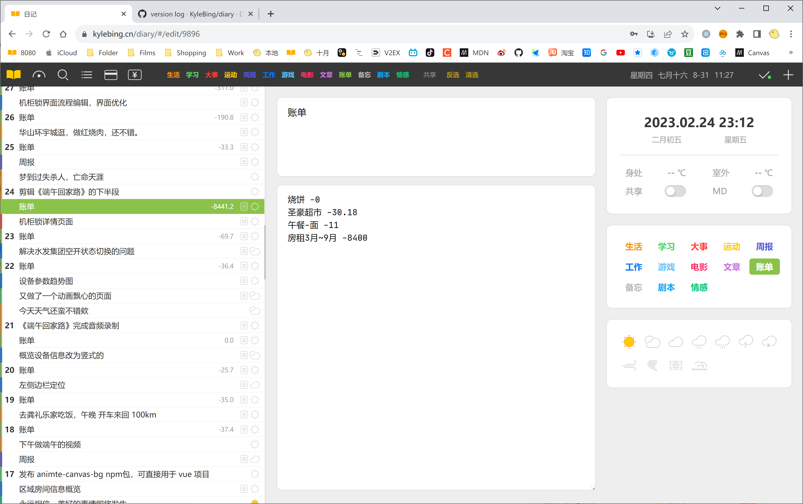Open search with the magnifier icon
803x504 pixels.
[63, 75]
